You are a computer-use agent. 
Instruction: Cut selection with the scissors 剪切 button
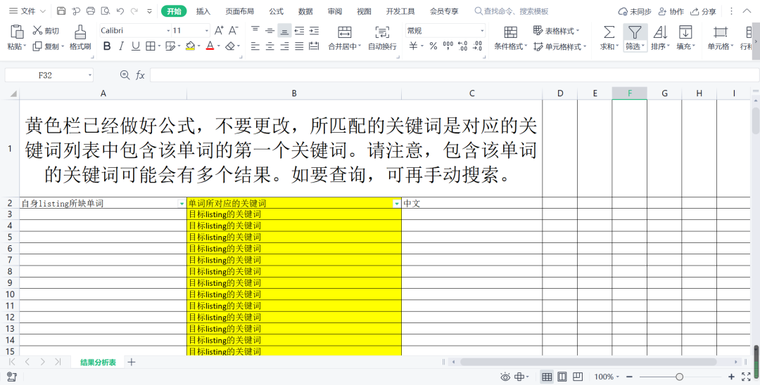point(46,30)
